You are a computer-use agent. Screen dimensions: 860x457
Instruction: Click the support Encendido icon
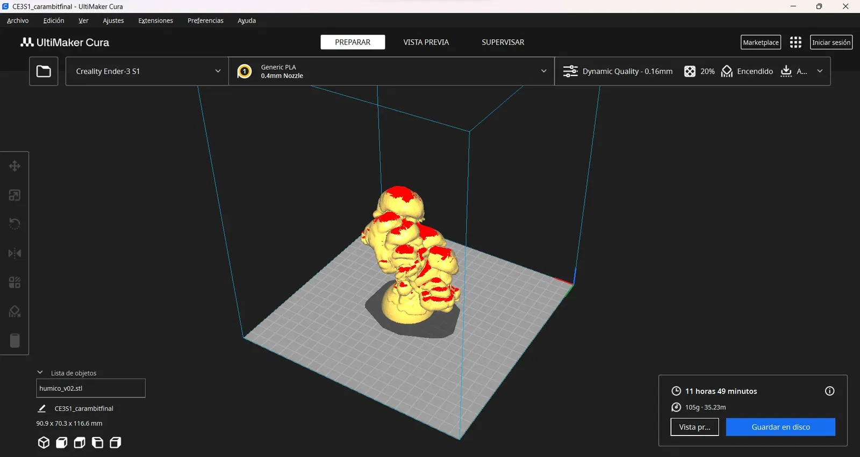point(727,71)
